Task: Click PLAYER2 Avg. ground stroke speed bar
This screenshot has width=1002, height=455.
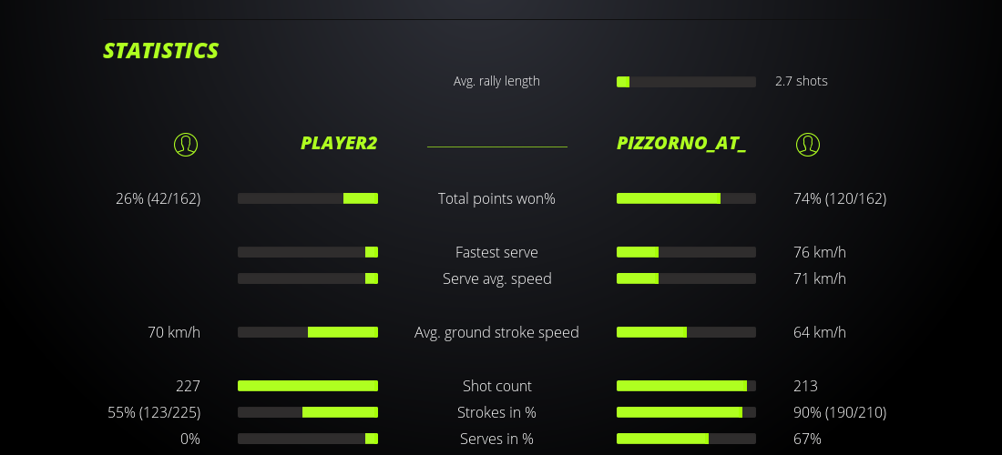Action: [308, 332]
